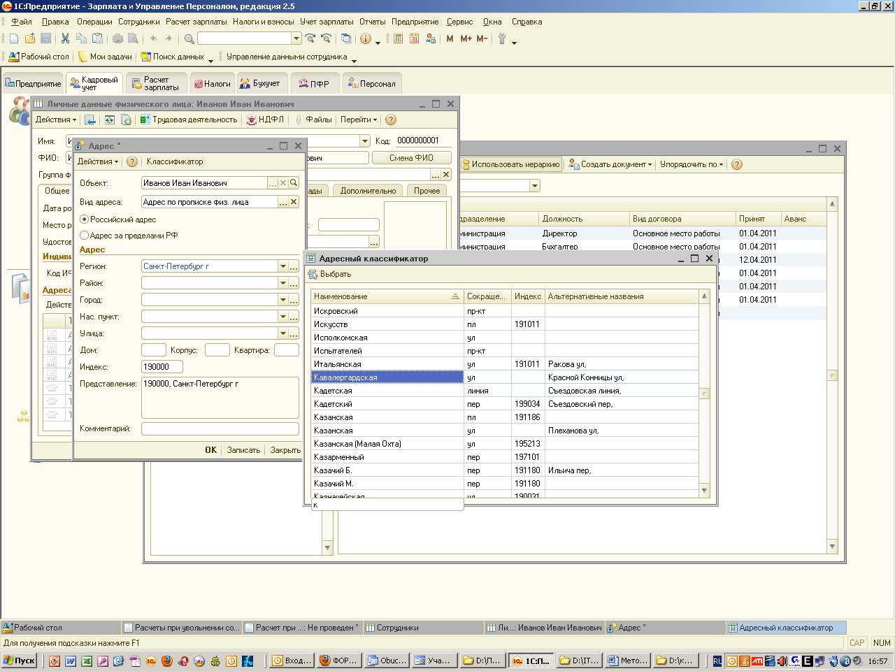
Task: Open the Windows list icon in toolbar
Action: coord(345,38)
